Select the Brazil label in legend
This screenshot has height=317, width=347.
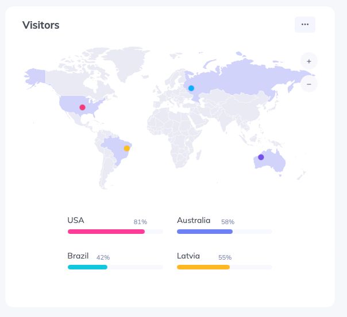78,256
